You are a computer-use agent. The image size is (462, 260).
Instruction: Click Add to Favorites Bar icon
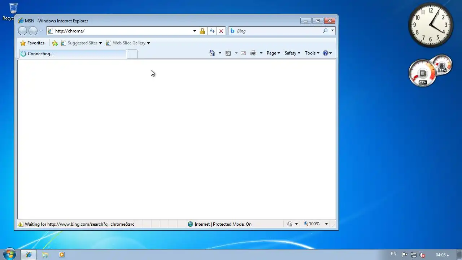55,43
